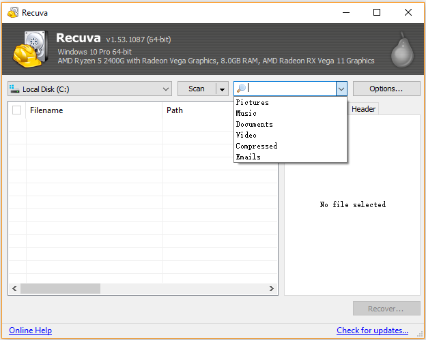
Task: Minimize the Recuva window
Action: (x=346, y=12)
